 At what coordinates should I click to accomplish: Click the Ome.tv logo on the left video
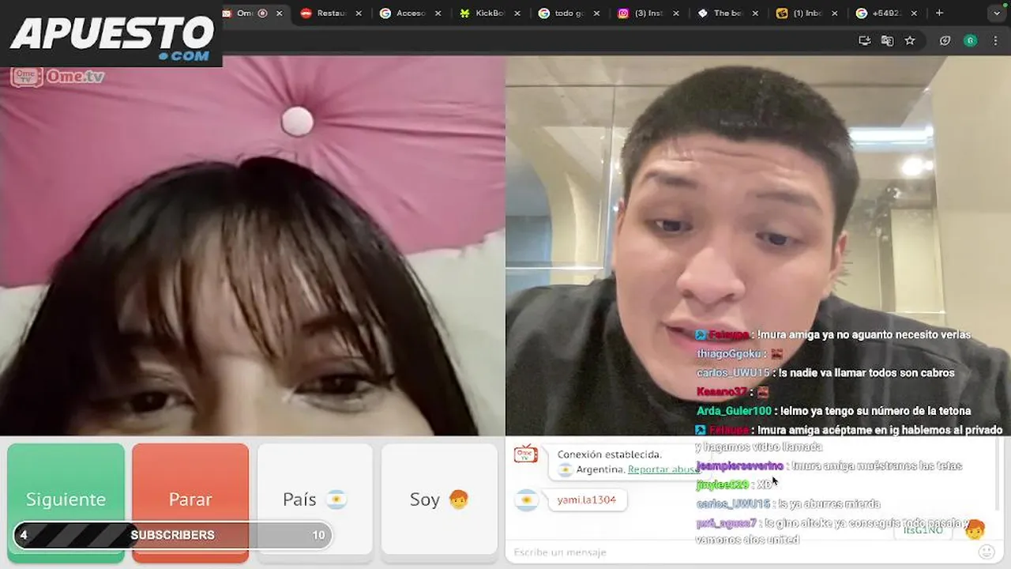click(x=58, y=77)
